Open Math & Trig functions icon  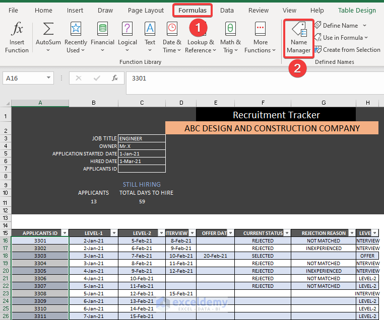click(x=230, y=29)
